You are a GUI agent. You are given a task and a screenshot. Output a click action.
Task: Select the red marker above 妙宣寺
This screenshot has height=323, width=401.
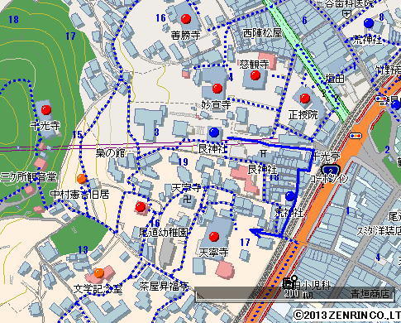pyautogui.click(x=217, y=89)
